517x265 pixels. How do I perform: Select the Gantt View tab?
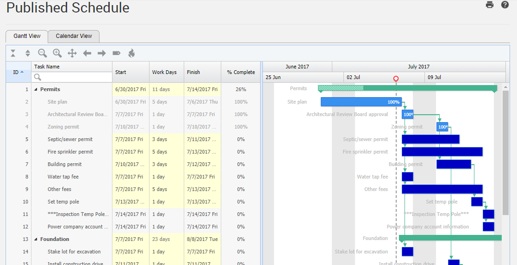click(x=27, y=36)
